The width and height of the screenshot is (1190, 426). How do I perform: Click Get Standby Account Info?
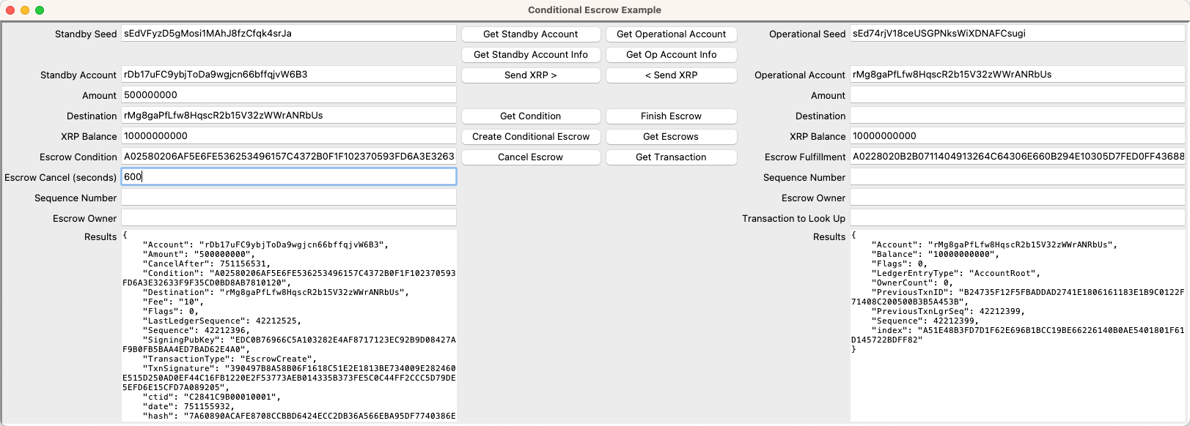click(x=530, y=55)
